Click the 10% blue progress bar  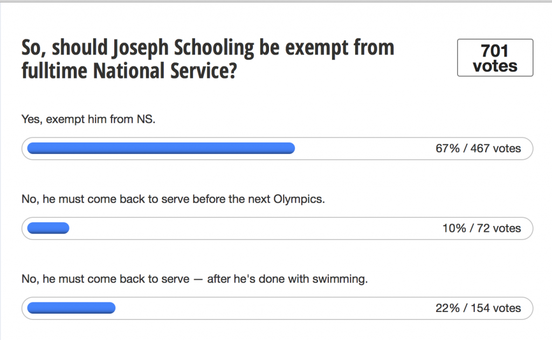(x=48, y=228)
